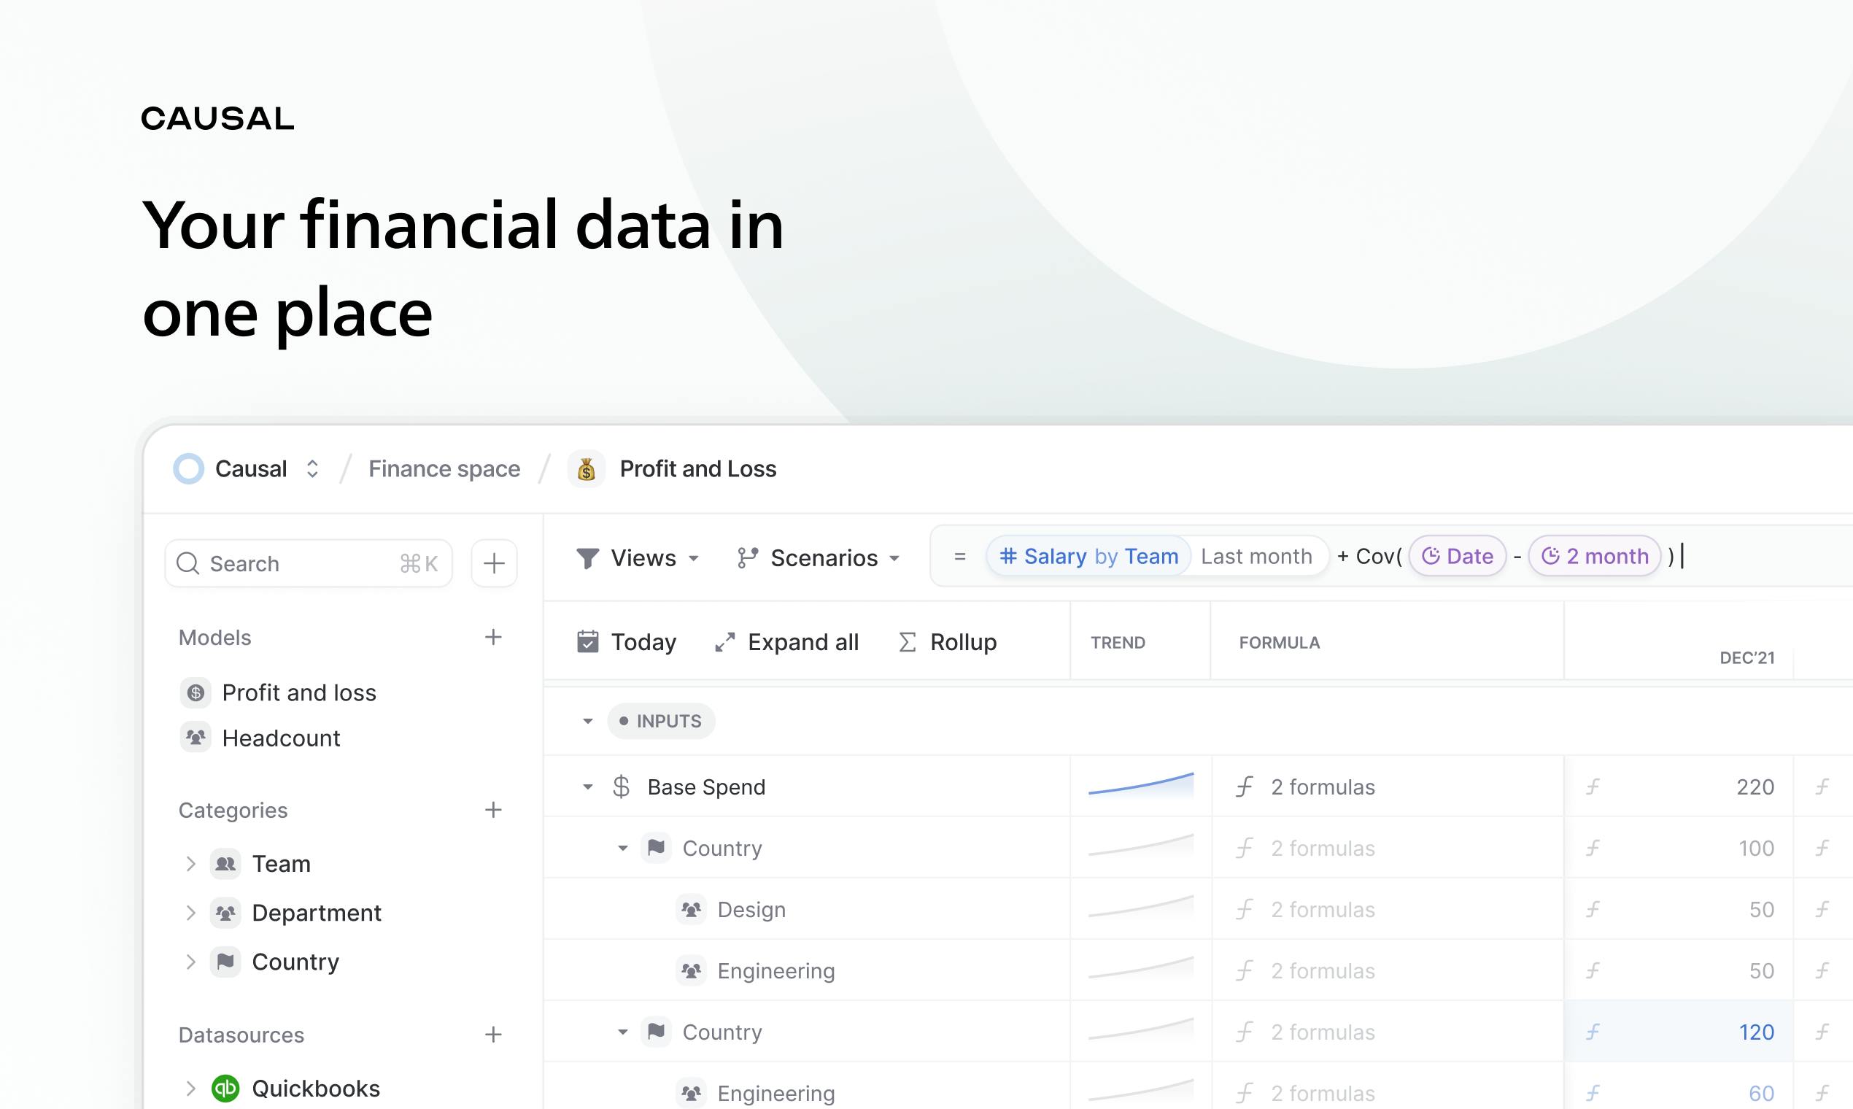Select the Quickbooks datasource label
The width and height of the screenshot is (1853, 1109).
point(316,1088)
